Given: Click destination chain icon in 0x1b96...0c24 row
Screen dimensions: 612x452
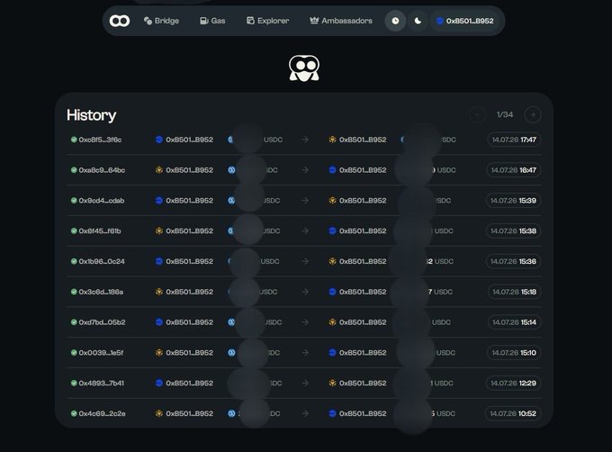Looking at the screenshot, I should click(332, 261).
